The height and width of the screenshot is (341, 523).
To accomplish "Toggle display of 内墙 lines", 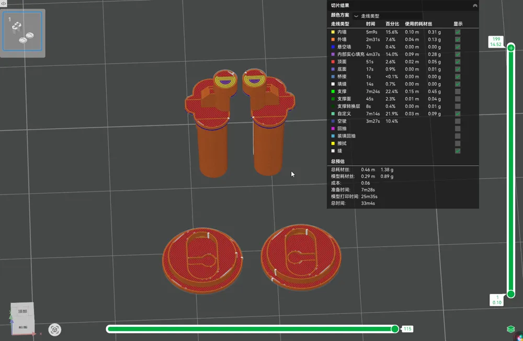I will [x=458, y=32].
